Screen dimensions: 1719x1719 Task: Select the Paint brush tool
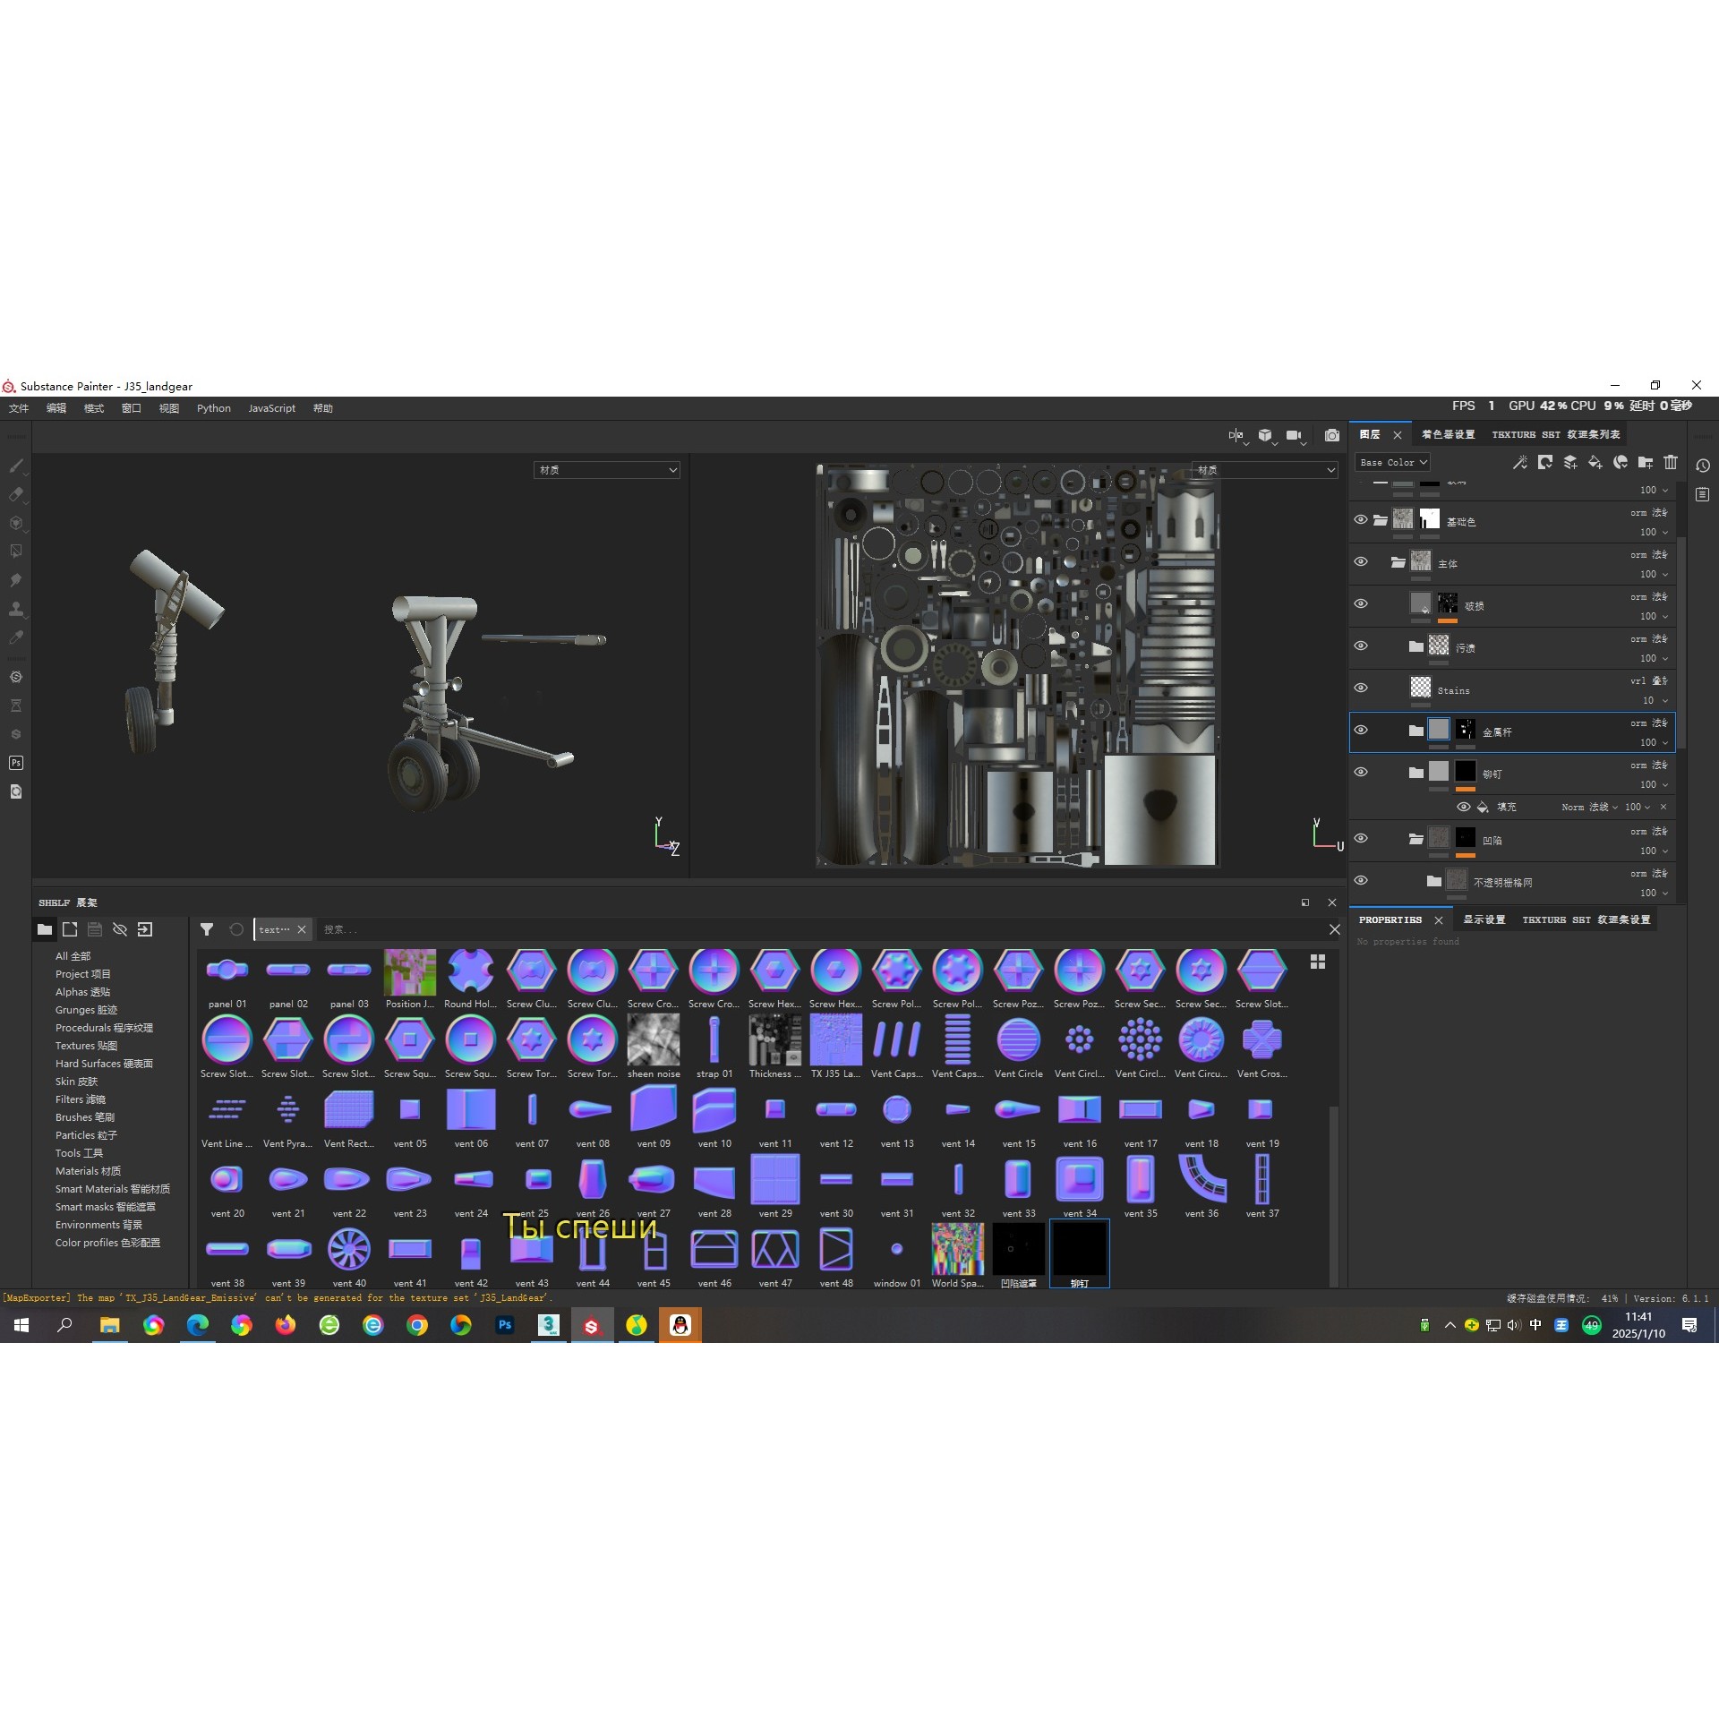point(16,466)
